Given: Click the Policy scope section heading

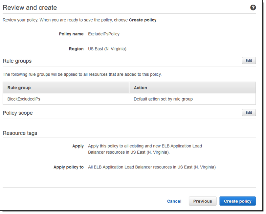Looking at the screenshot, I should point(18,113).
